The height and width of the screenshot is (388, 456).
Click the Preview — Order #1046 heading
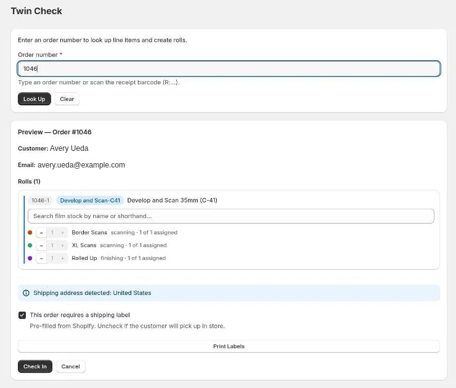(55, 132)
